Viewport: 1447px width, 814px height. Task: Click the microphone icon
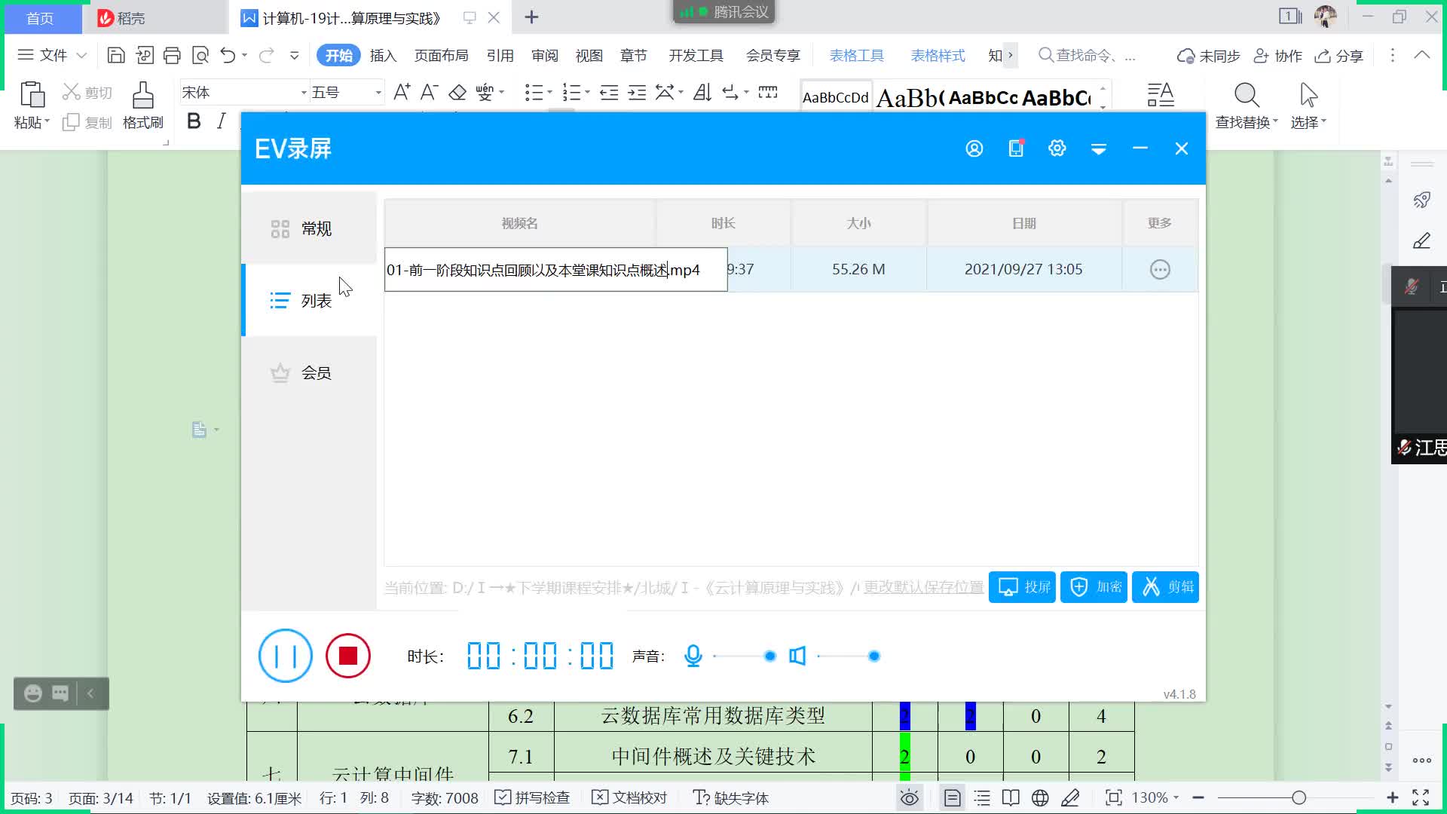(693, 656)
